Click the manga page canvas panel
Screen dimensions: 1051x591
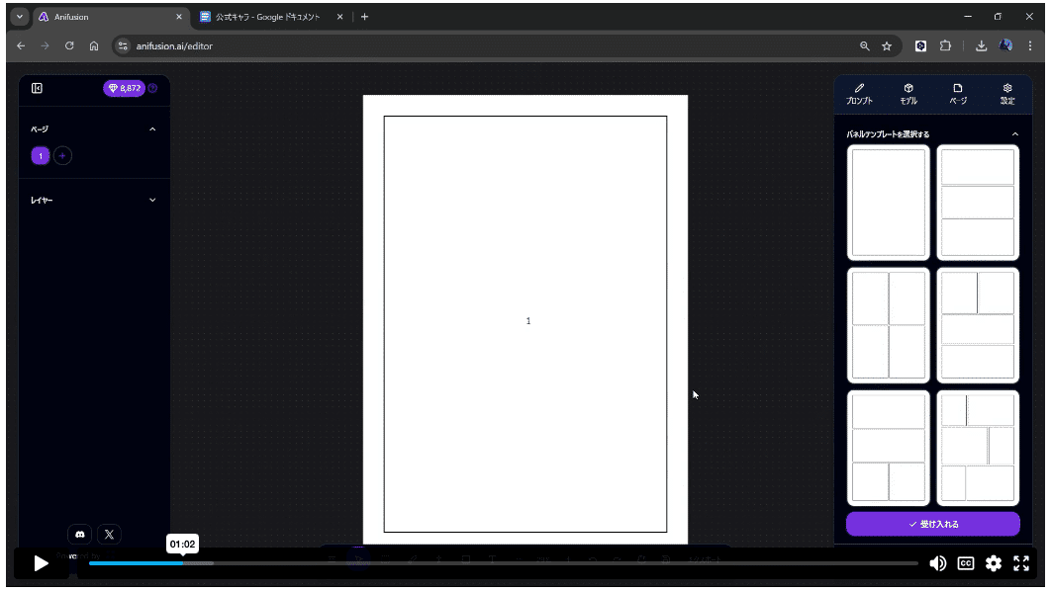coord(525,324)
